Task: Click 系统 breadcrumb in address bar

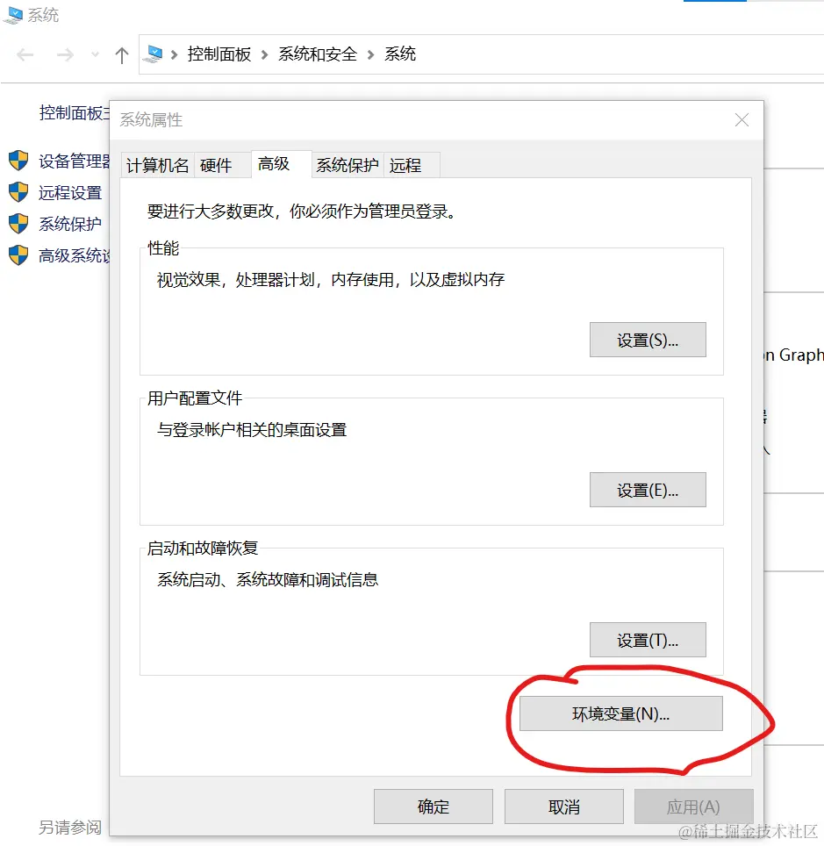Action: tap(400, 54)
